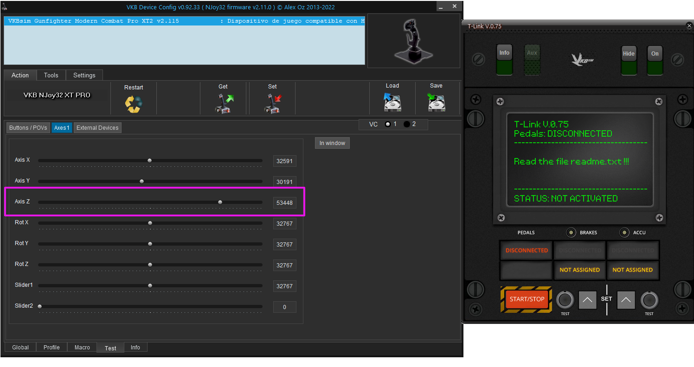Click the Rot Z slider handle
694x367 pixels.
[x=150, y=265]
